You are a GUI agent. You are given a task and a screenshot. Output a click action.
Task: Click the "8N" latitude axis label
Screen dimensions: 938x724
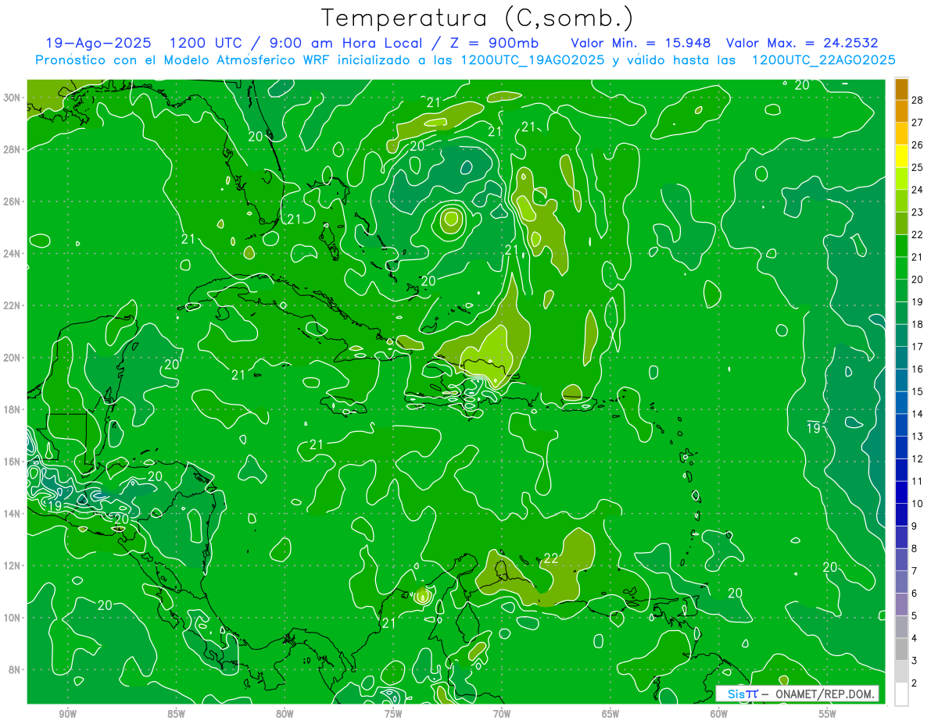(x=16, y=670)
